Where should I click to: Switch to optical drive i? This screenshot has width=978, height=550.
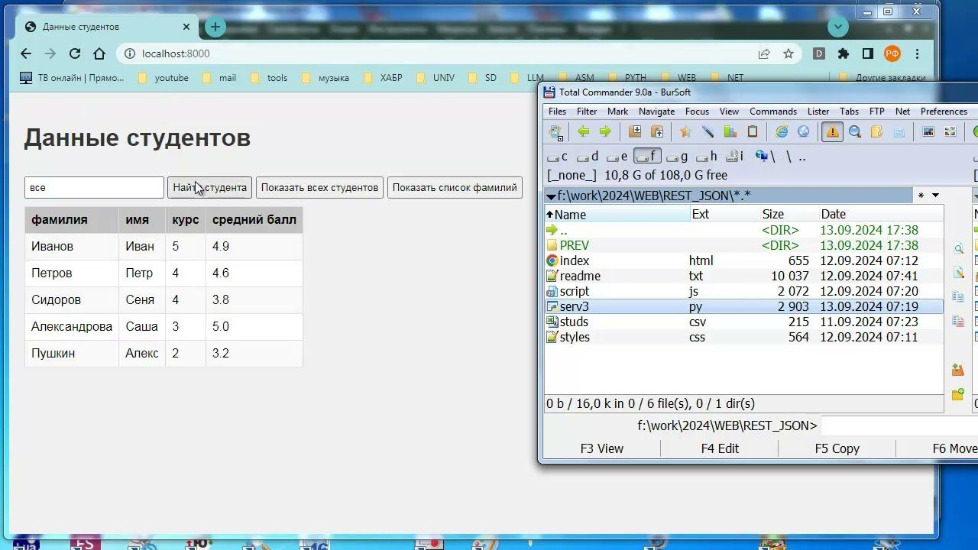pos(734,157)
